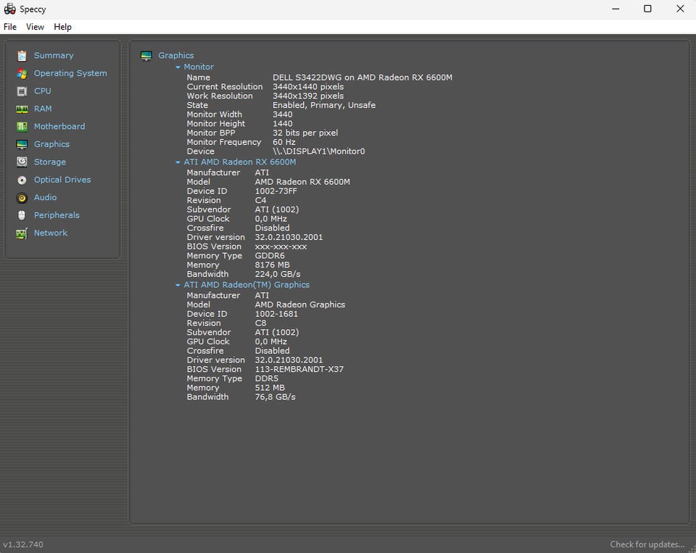Screen dimensions: 696x553
Task: Click the Motherboard icon in sidebar
Action: tap(22, 127)
